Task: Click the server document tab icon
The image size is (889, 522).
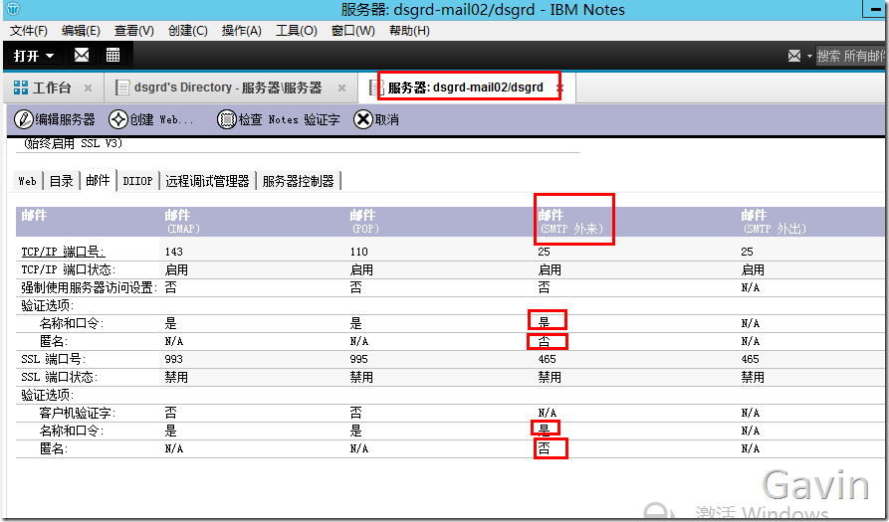Action: [x=375, y=87]
